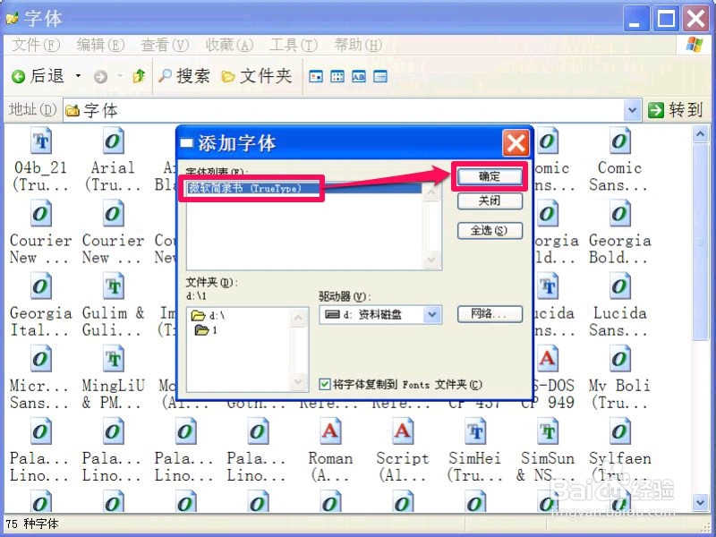Click the Forward arrow icon in toolbar

(100, 77)
